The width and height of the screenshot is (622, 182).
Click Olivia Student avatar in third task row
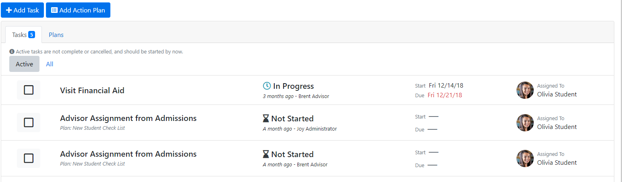pyautogui.click(x=525, y=158)
